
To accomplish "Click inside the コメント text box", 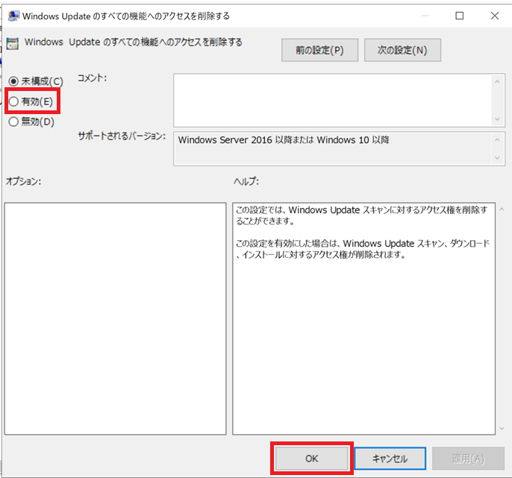I will point(332,99).
